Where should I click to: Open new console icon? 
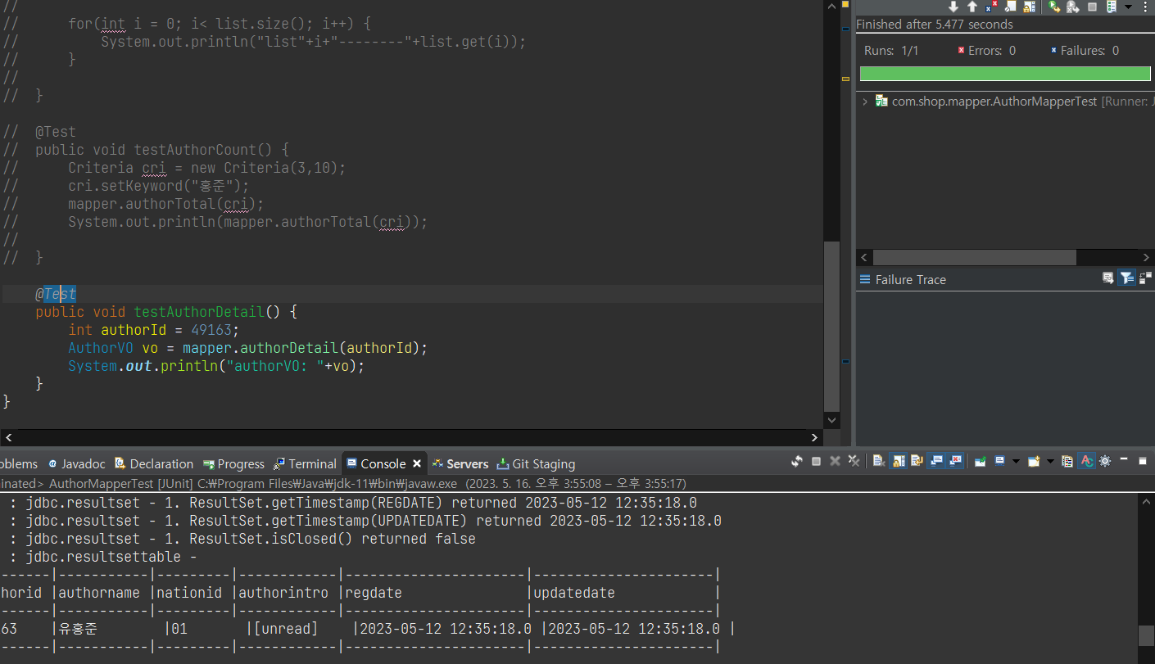1034,461
